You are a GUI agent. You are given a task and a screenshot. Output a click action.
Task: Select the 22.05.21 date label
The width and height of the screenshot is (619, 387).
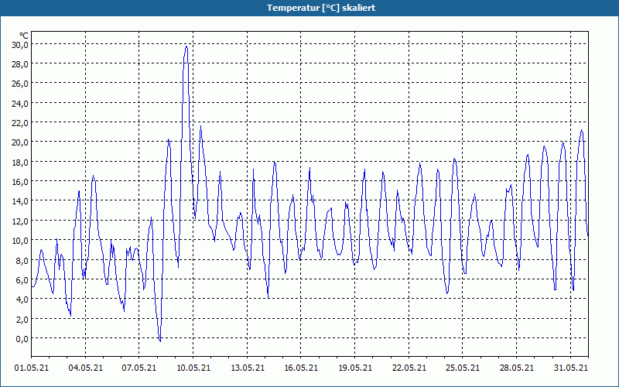409,368
